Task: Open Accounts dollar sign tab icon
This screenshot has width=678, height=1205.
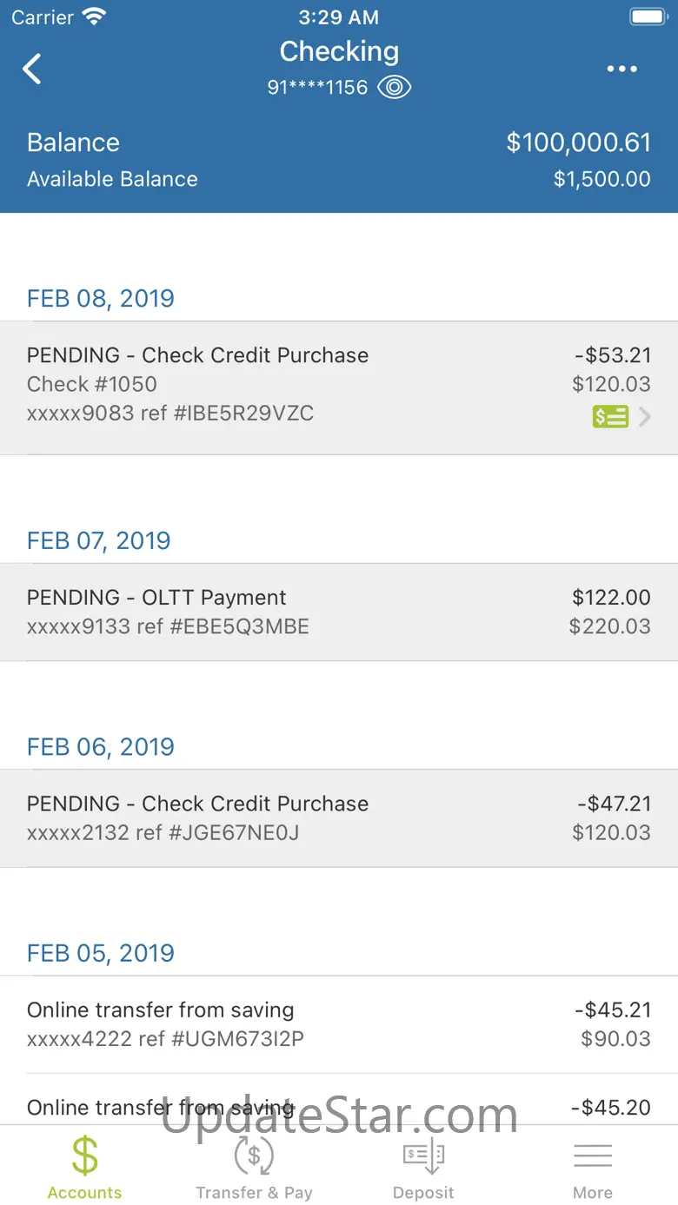Action: (84, 1156)
